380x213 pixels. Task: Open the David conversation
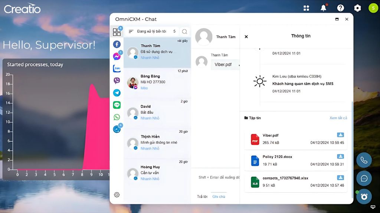coord(157,113)
